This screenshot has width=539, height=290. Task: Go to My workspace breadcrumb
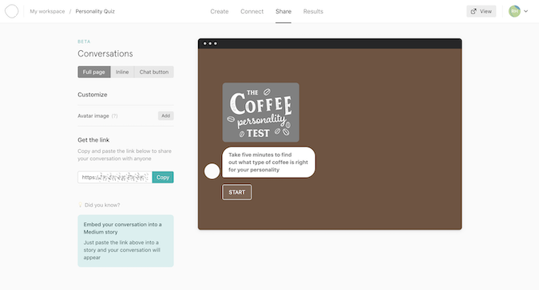[47, 11]
